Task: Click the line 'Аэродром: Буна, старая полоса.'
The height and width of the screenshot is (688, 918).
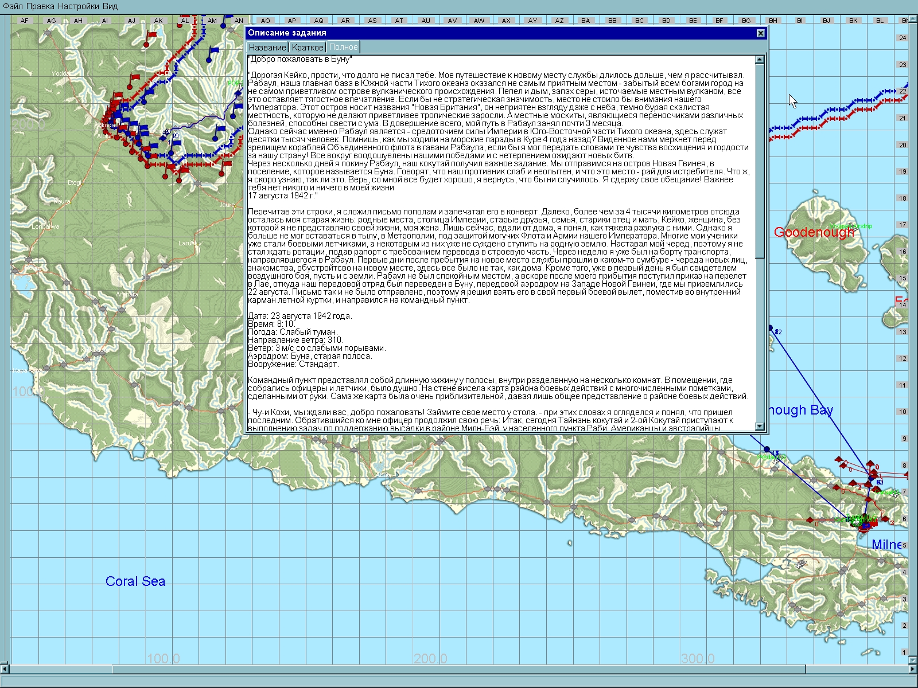Action: coord(310,356)
